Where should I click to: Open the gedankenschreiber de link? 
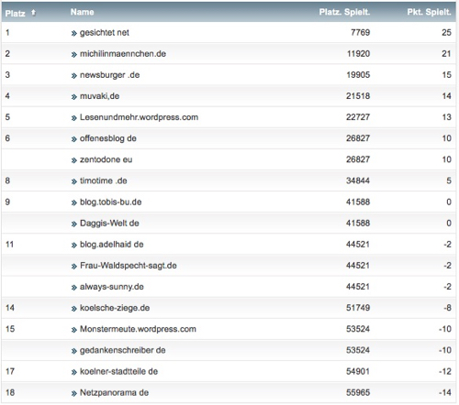pos(122,350)
